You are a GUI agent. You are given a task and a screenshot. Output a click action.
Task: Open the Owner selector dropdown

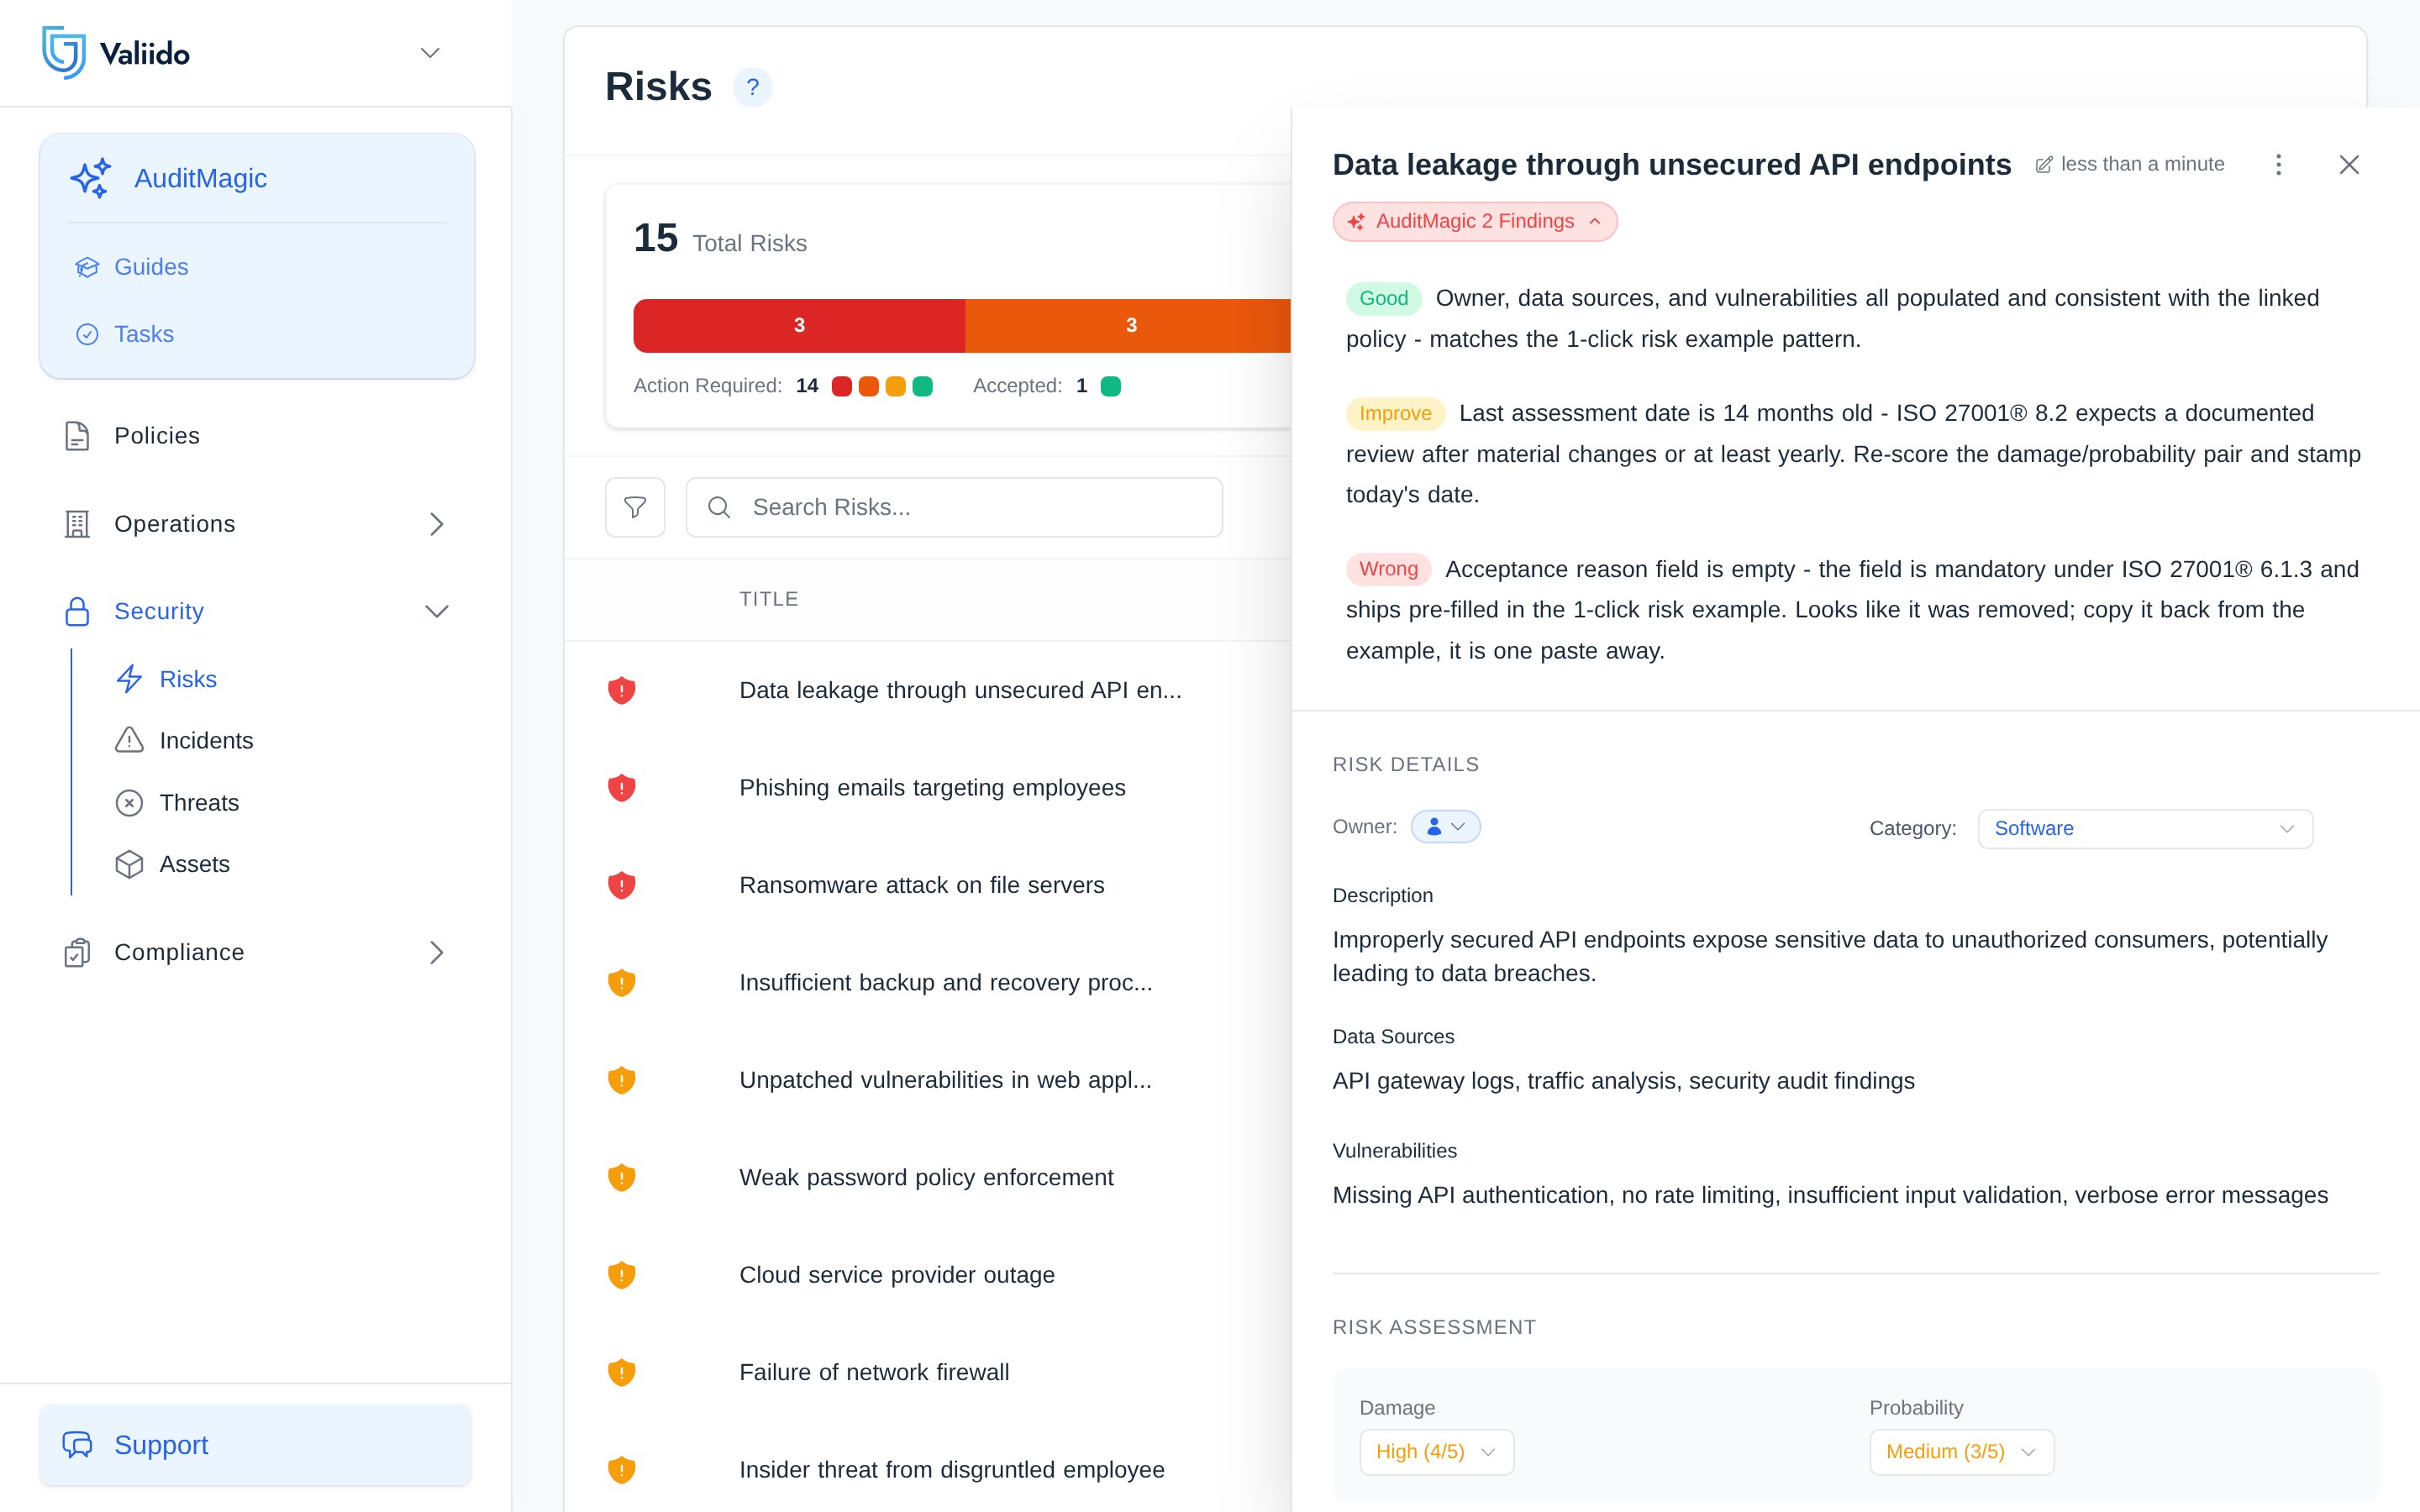coord(1445,827)
